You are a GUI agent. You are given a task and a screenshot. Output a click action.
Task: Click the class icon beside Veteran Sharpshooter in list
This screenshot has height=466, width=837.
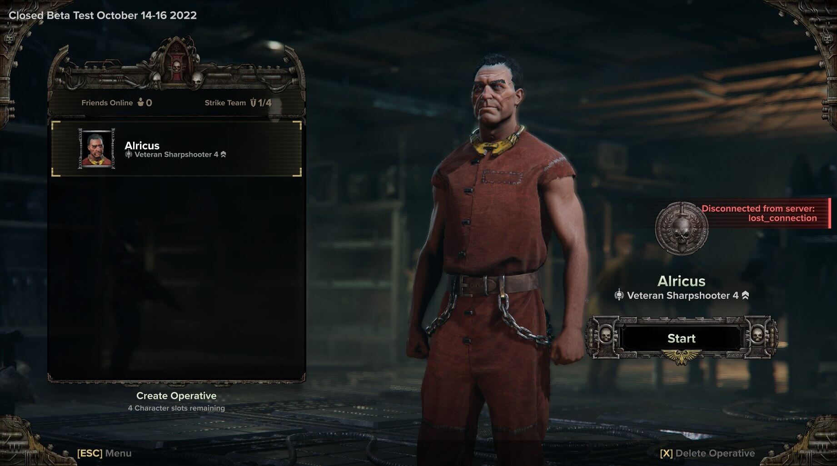(129, 154)
